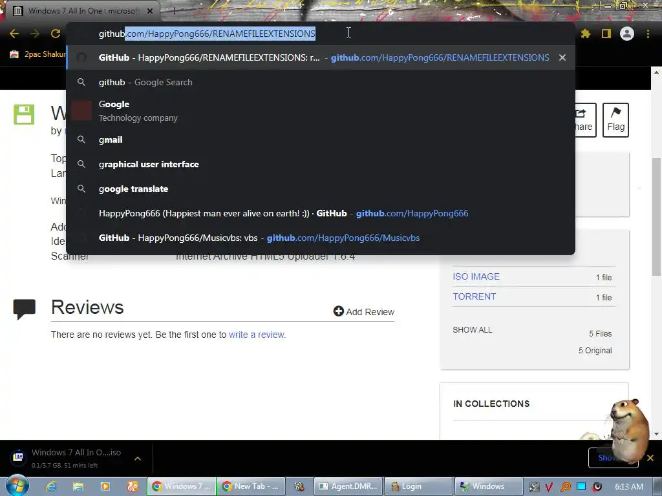The image size is (662, 496).
Task: Choose 'github - Google Search' suggestion
Action: (321, 82)
